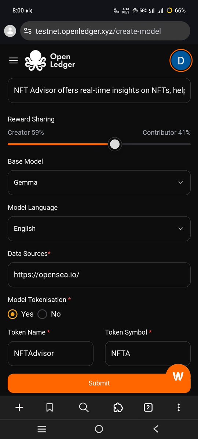
Task: Open the hamburger navigation menu
Action: point(14,60)
